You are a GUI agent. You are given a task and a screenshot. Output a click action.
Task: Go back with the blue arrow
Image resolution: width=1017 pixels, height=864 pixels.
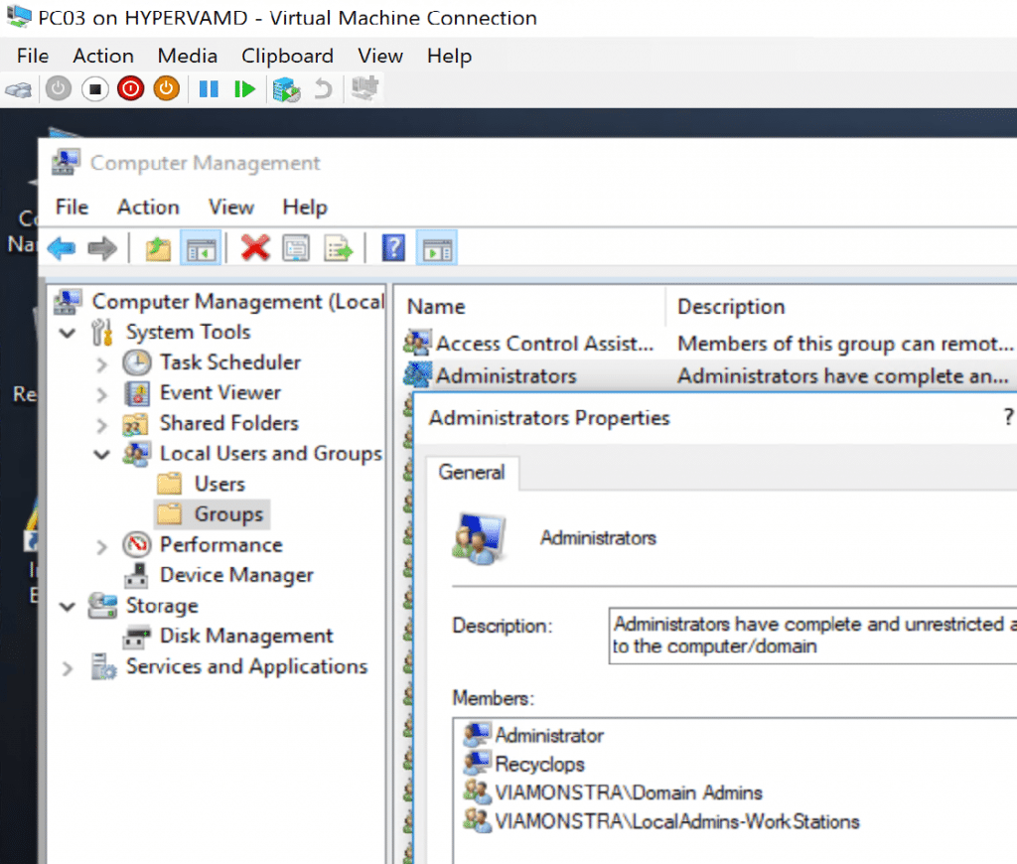pyautogui.click(x=62, y=247)
